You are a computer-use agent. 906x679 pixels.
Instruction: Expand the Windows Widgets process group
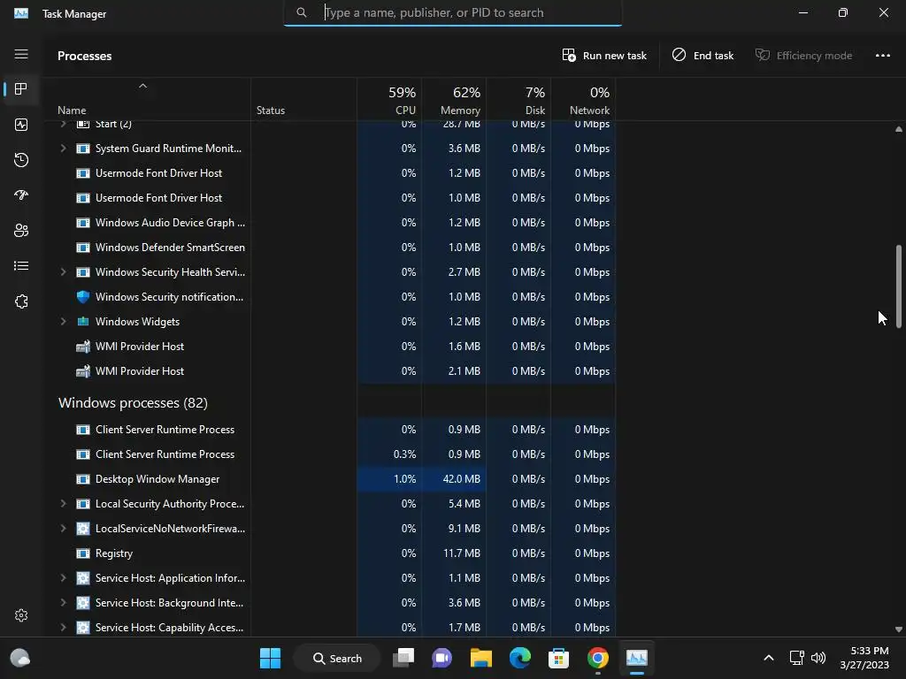coord(63,322)
